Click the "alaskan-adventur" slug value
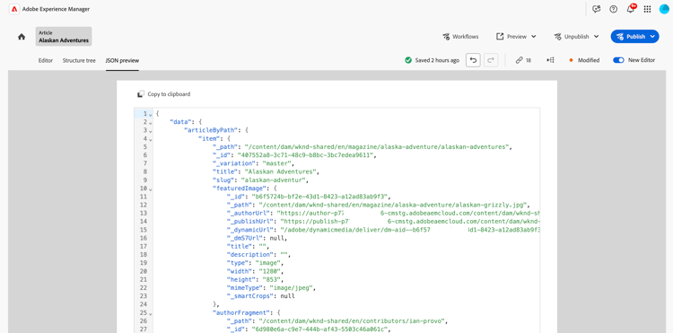 pyautogui.click(x=274, y=180)
